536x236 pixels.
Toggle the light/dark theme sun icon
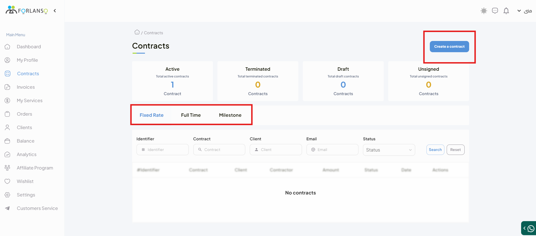[x=483, y=11]
